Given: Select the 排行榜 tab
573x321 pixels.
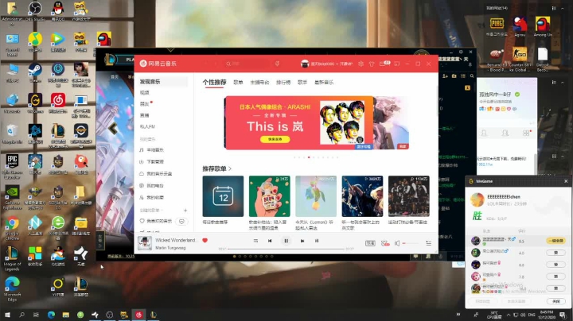Looking at the screenshot, I should 283,83.
